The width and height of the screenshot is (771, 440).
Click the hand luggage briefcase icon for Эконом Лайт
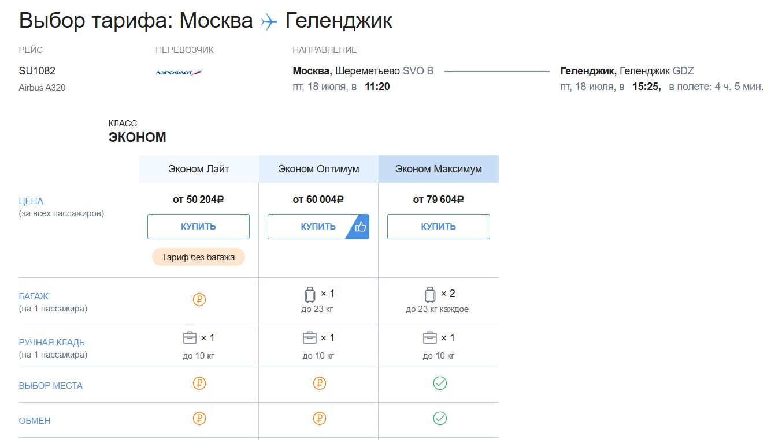pyautogui.click(x=190, y=338)
